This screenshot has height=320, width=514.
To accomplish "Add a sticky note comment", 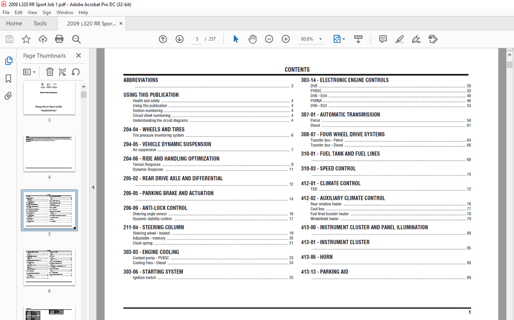I will [383, 39].
